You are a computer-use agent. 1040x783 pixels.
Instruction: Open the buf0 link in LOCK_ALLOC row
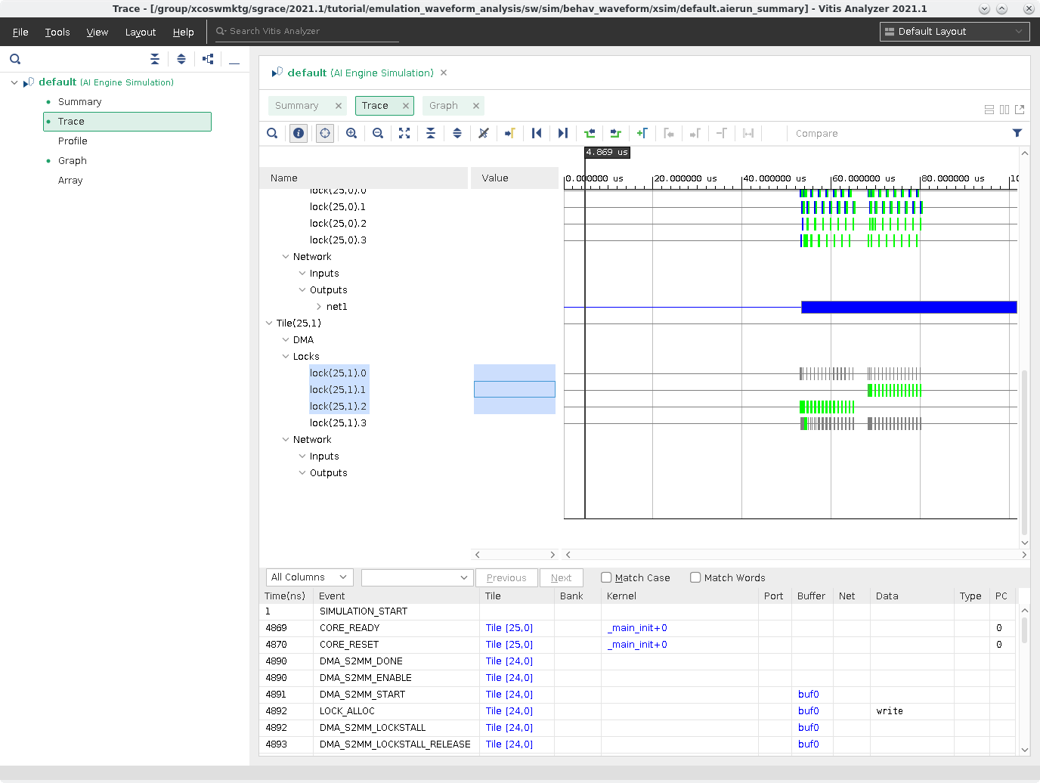[809, 711]
